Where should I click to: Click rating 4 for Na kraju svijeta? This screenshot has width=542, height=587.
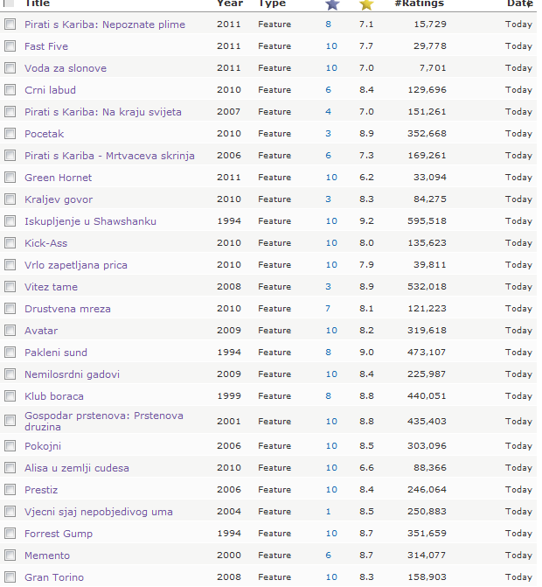point(328,112)
